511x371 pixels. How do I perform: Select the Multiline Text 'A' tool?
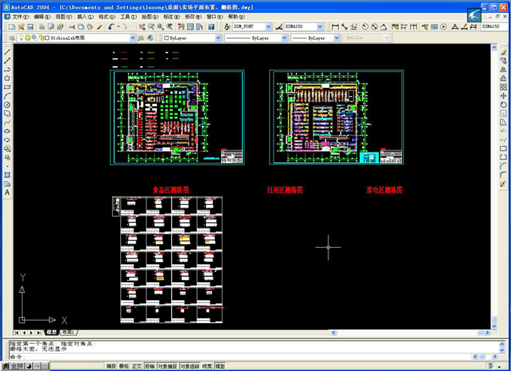[7, 192]
